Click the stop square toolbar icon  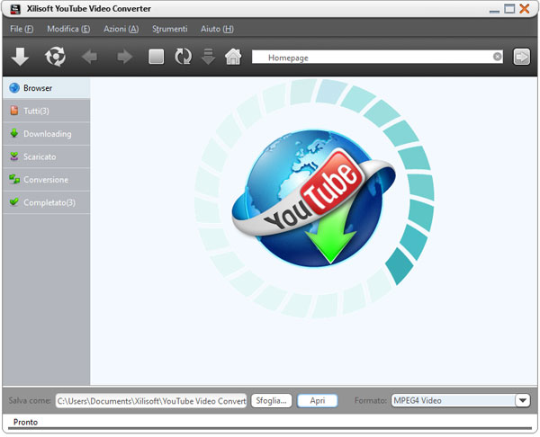point(156,57)
